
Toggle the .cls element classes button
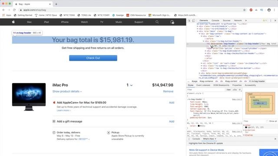point(235,90)
